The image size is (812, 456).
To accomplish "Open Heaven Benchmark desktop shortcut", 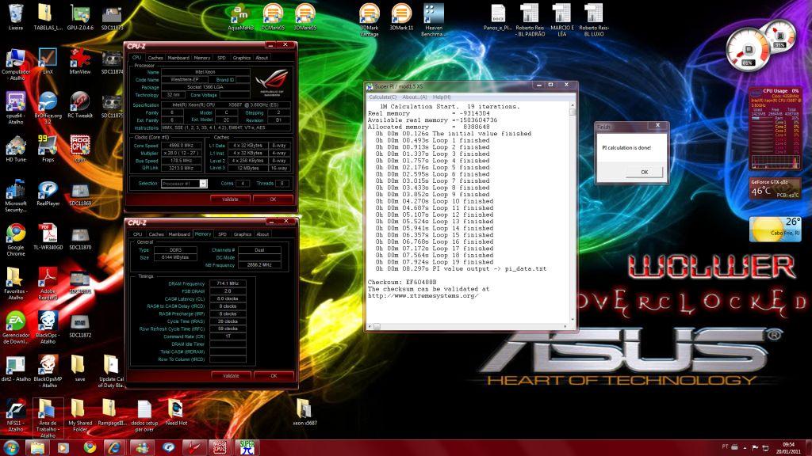I will [x=434, y=20].
